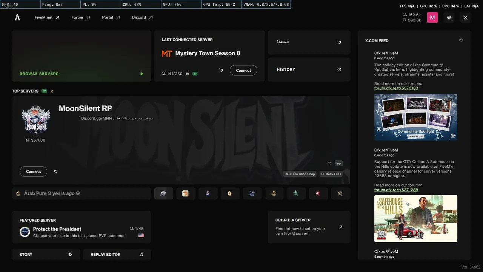Image resolution: width=483 pixels, height=272 pixels.
Task: Open the Replay Editor
Action: pos(117,255)
